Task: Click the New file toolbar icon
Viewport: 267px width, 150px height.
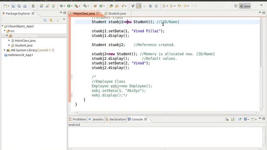Action: 5,6
